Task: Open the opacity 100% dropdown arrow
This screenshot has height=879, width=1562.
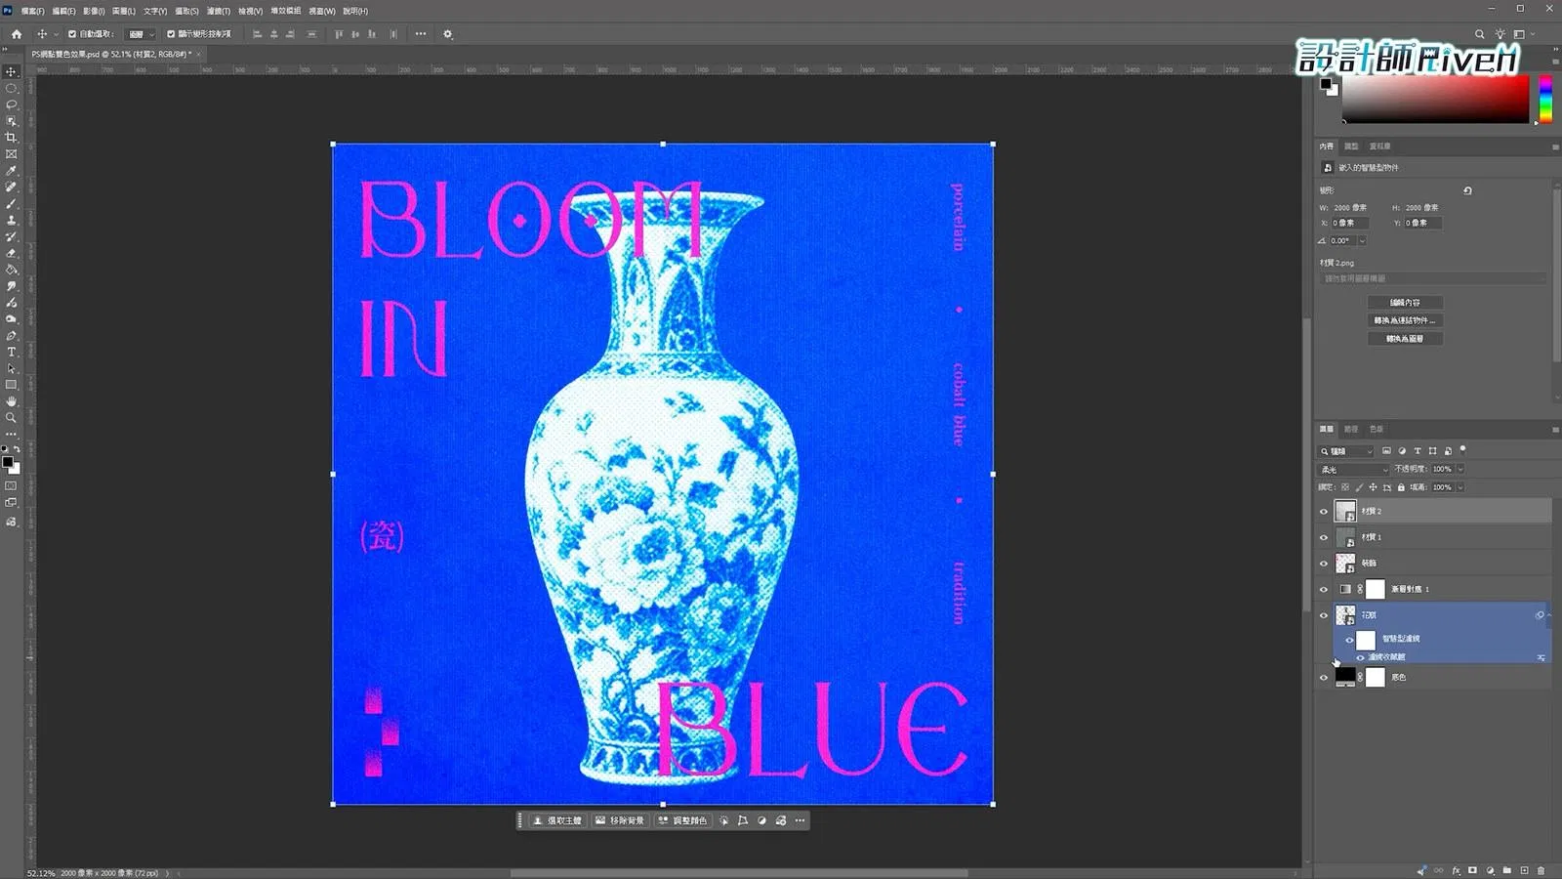Action: pyautogui.click(x=1460, y=470)
